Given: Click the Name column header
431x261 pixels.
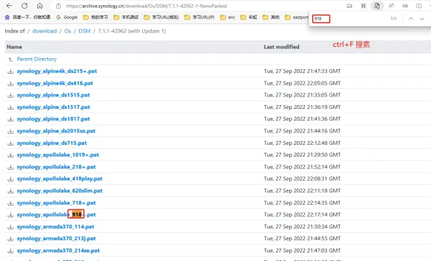Looking at the screenshot, I should [x=14, y=47].
